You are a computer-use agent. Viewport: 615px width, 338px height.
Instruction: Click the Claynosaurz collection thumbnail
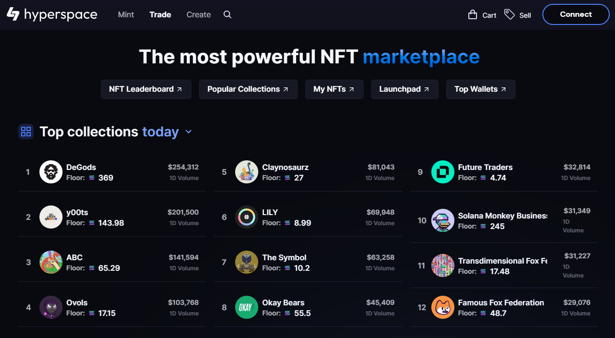tap(247, 171)
